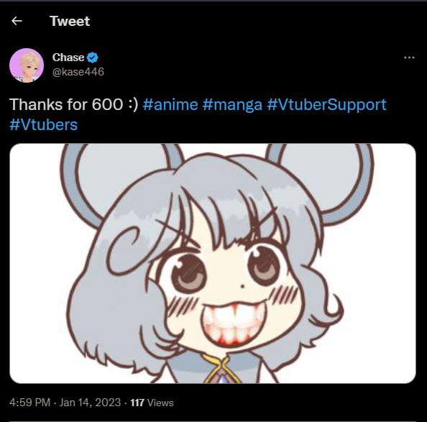Open the #manga hashtag
This screenshot has height=422, width=427.
tap(232, 105)
